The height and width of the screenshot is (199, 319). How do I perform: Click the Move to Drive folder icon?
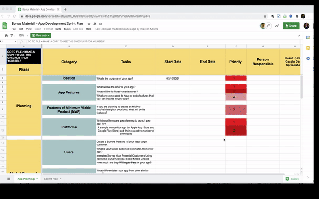[95, 24]
